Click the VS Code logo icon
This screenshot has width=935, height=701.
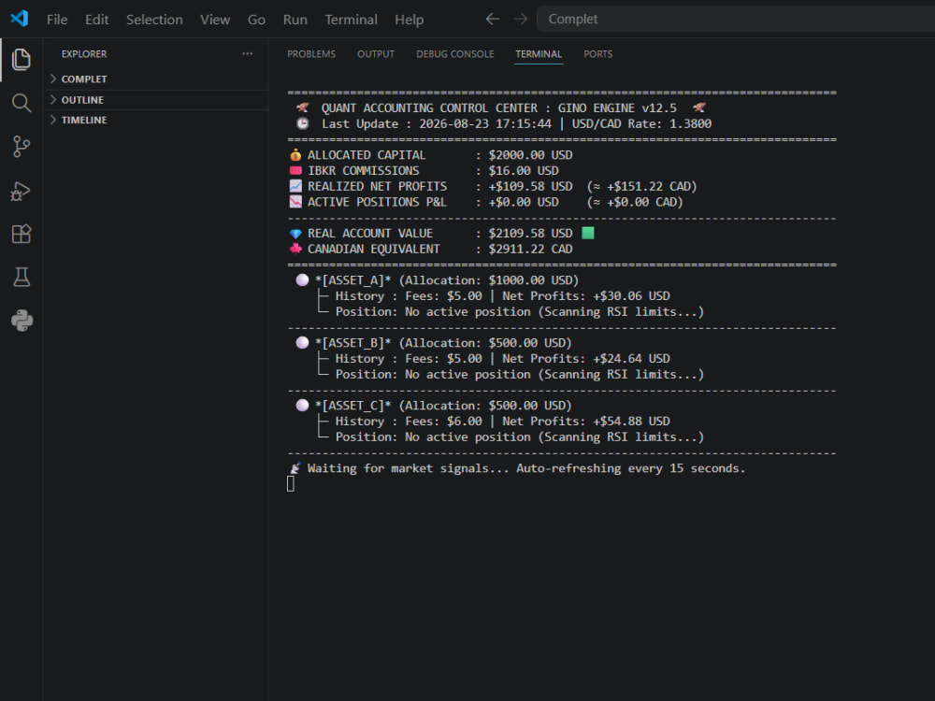20,19
